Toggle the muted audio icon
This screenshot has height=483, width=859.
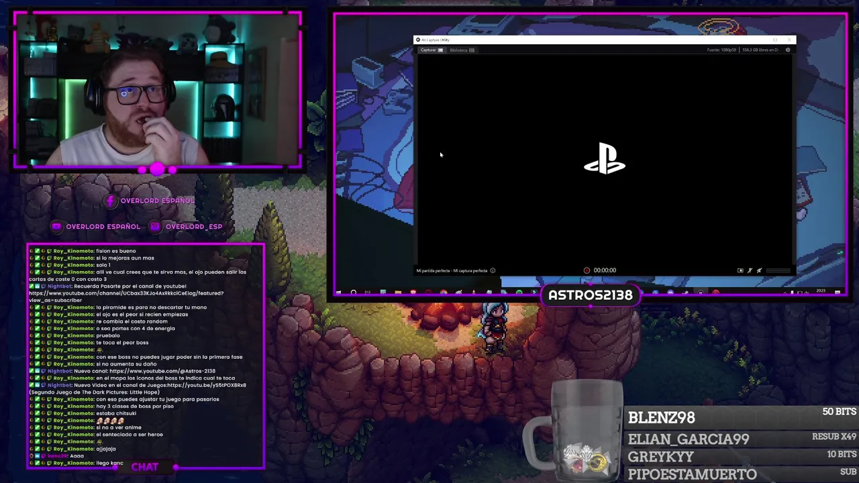click(x=759, y=271)
